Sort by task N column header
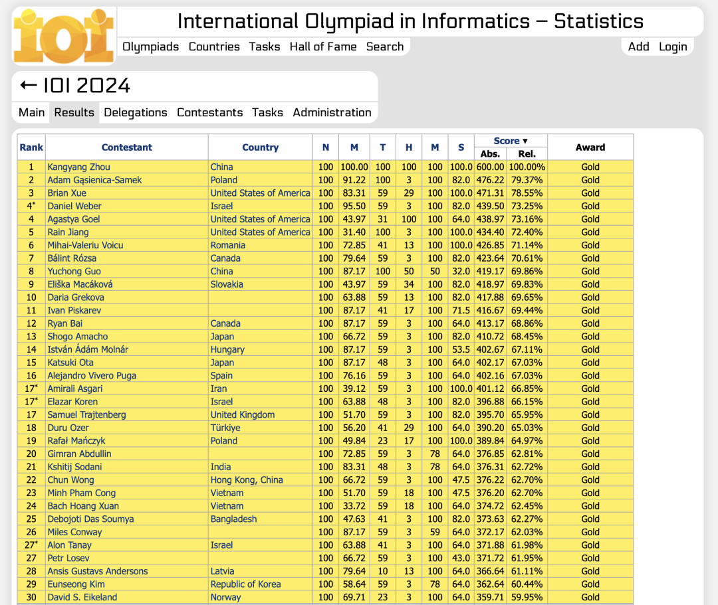718x605 pixels. click(x=326, y=147)
